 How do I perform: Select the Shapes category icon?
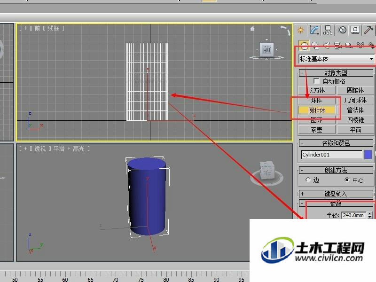[x=315, y=45]
